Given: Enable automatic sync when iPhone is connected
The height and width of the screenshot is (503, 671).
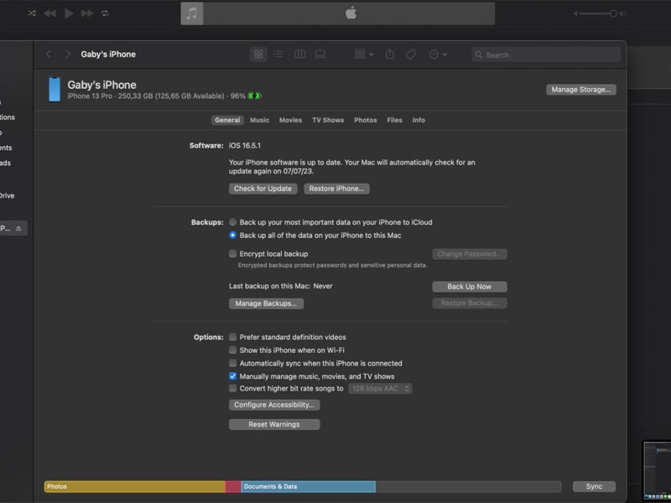Looking at the screenshot, I should (x=232, y=363).
